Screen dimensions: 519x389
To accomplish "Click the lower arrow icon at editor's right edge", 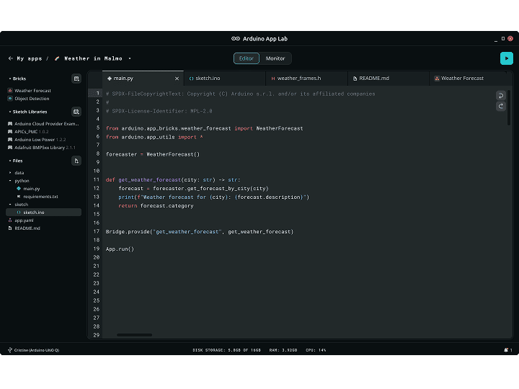I will tap(501, 106).
